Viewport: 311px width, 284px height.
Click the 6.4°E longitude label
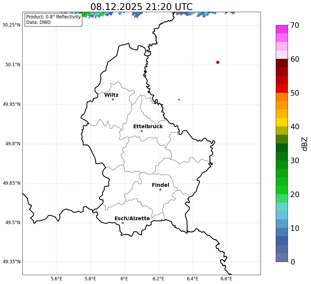click(x=192, y=279)
